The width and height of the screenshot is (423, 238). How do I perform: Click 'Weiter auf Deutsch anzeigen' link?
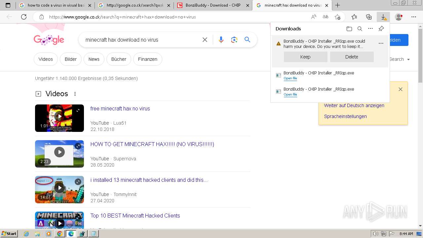pyautogui.click(x=354, y=105)
